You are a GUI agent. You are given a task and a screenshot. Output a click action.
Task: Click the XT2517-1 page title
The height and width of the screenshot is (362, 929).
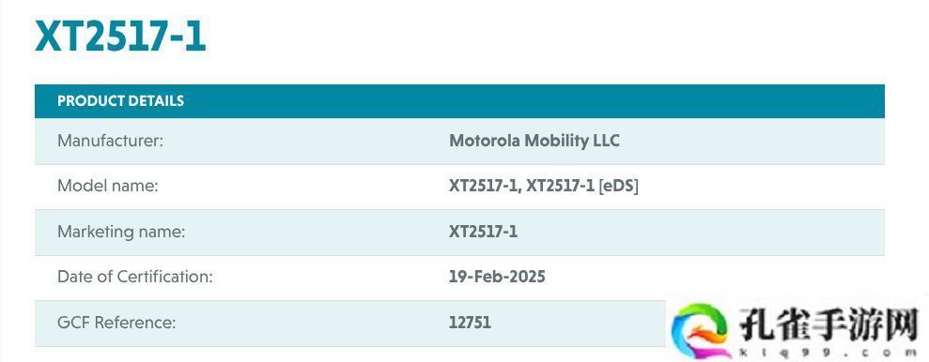click(x=120, y=36)
